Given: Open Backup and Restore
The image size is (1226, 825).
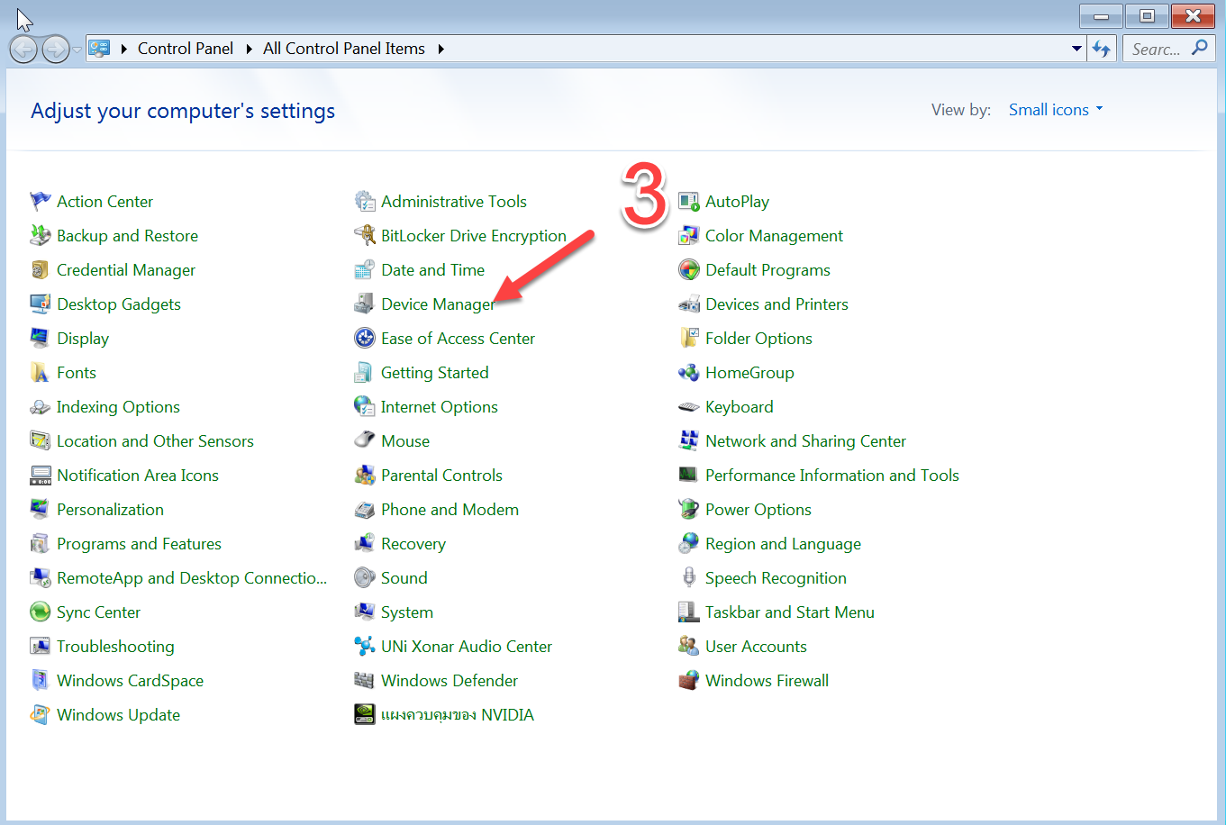Looking at the screenshot, I should click(x=127, y=235).
